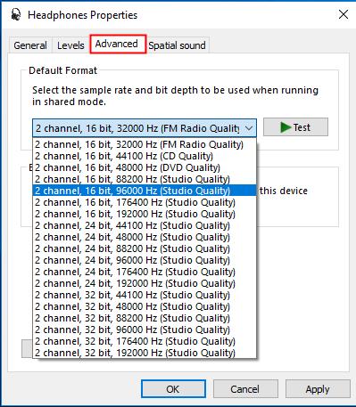Open the General tab
The height and width of the screenshot is (407, 356).
pos(30,45)
